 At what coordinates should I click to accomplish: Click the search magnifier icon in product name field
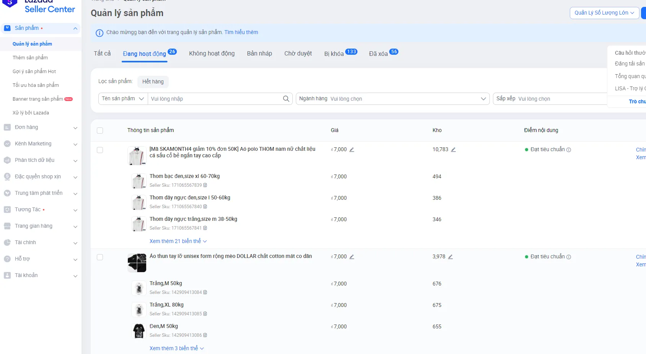click(286, 99)
